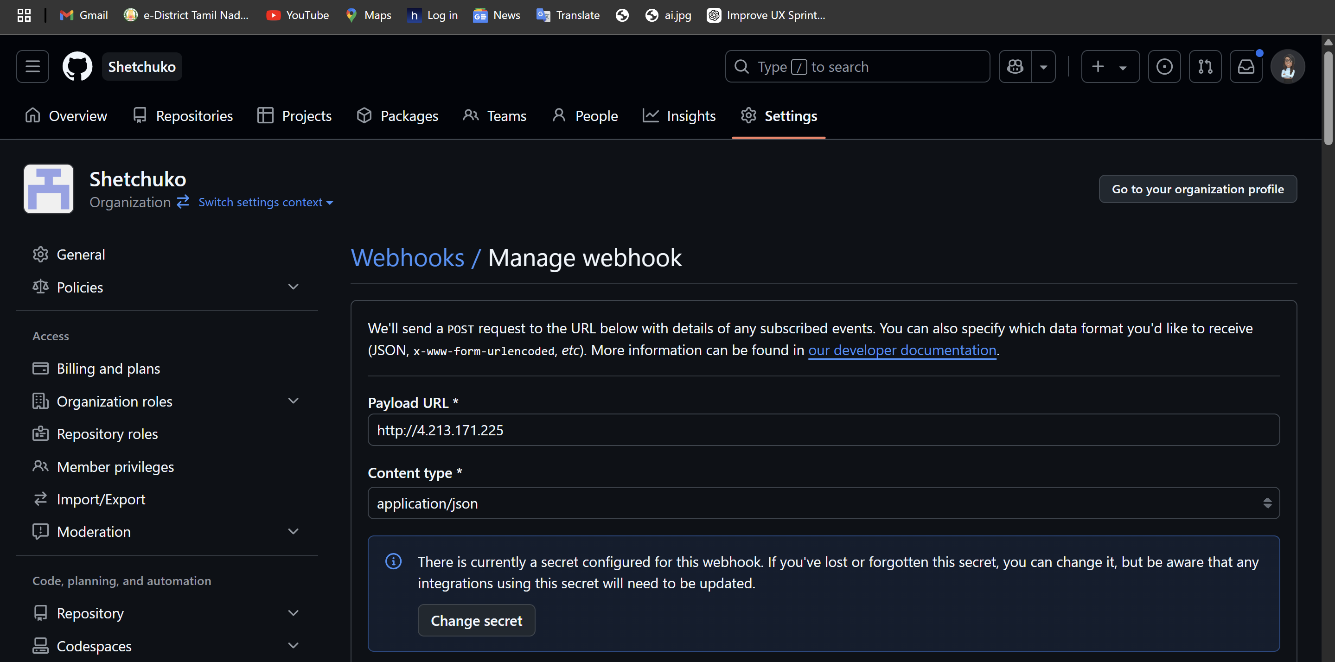Expand the Repository chevron in sidebar
This screenshot has height=662, width=1335.
pyautogui.click(x=294, y=613)
